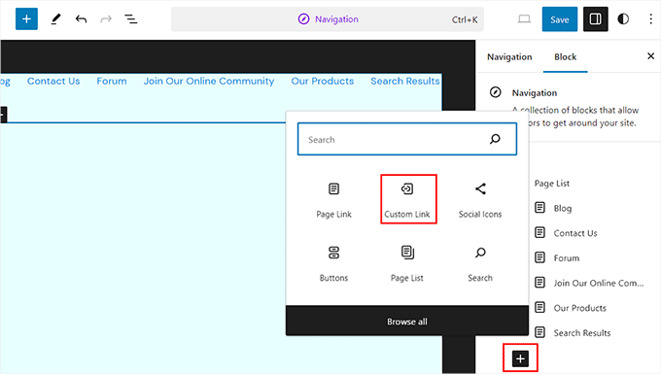The width and height of the screenshot is (661, 374).
Task: Open the Options three-dot menu
Action: pyautogui.click(x=650, y=19)
